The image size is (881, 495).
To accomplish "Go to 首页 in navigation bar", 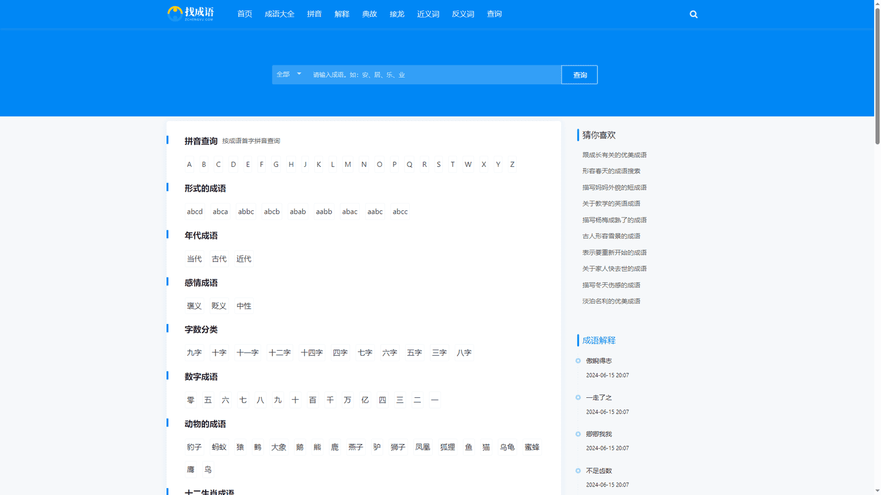I will point(245,14).
